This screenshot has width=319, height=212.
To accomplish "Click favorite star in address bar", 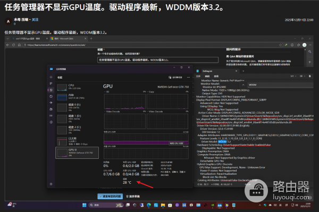I will (281, 45).
